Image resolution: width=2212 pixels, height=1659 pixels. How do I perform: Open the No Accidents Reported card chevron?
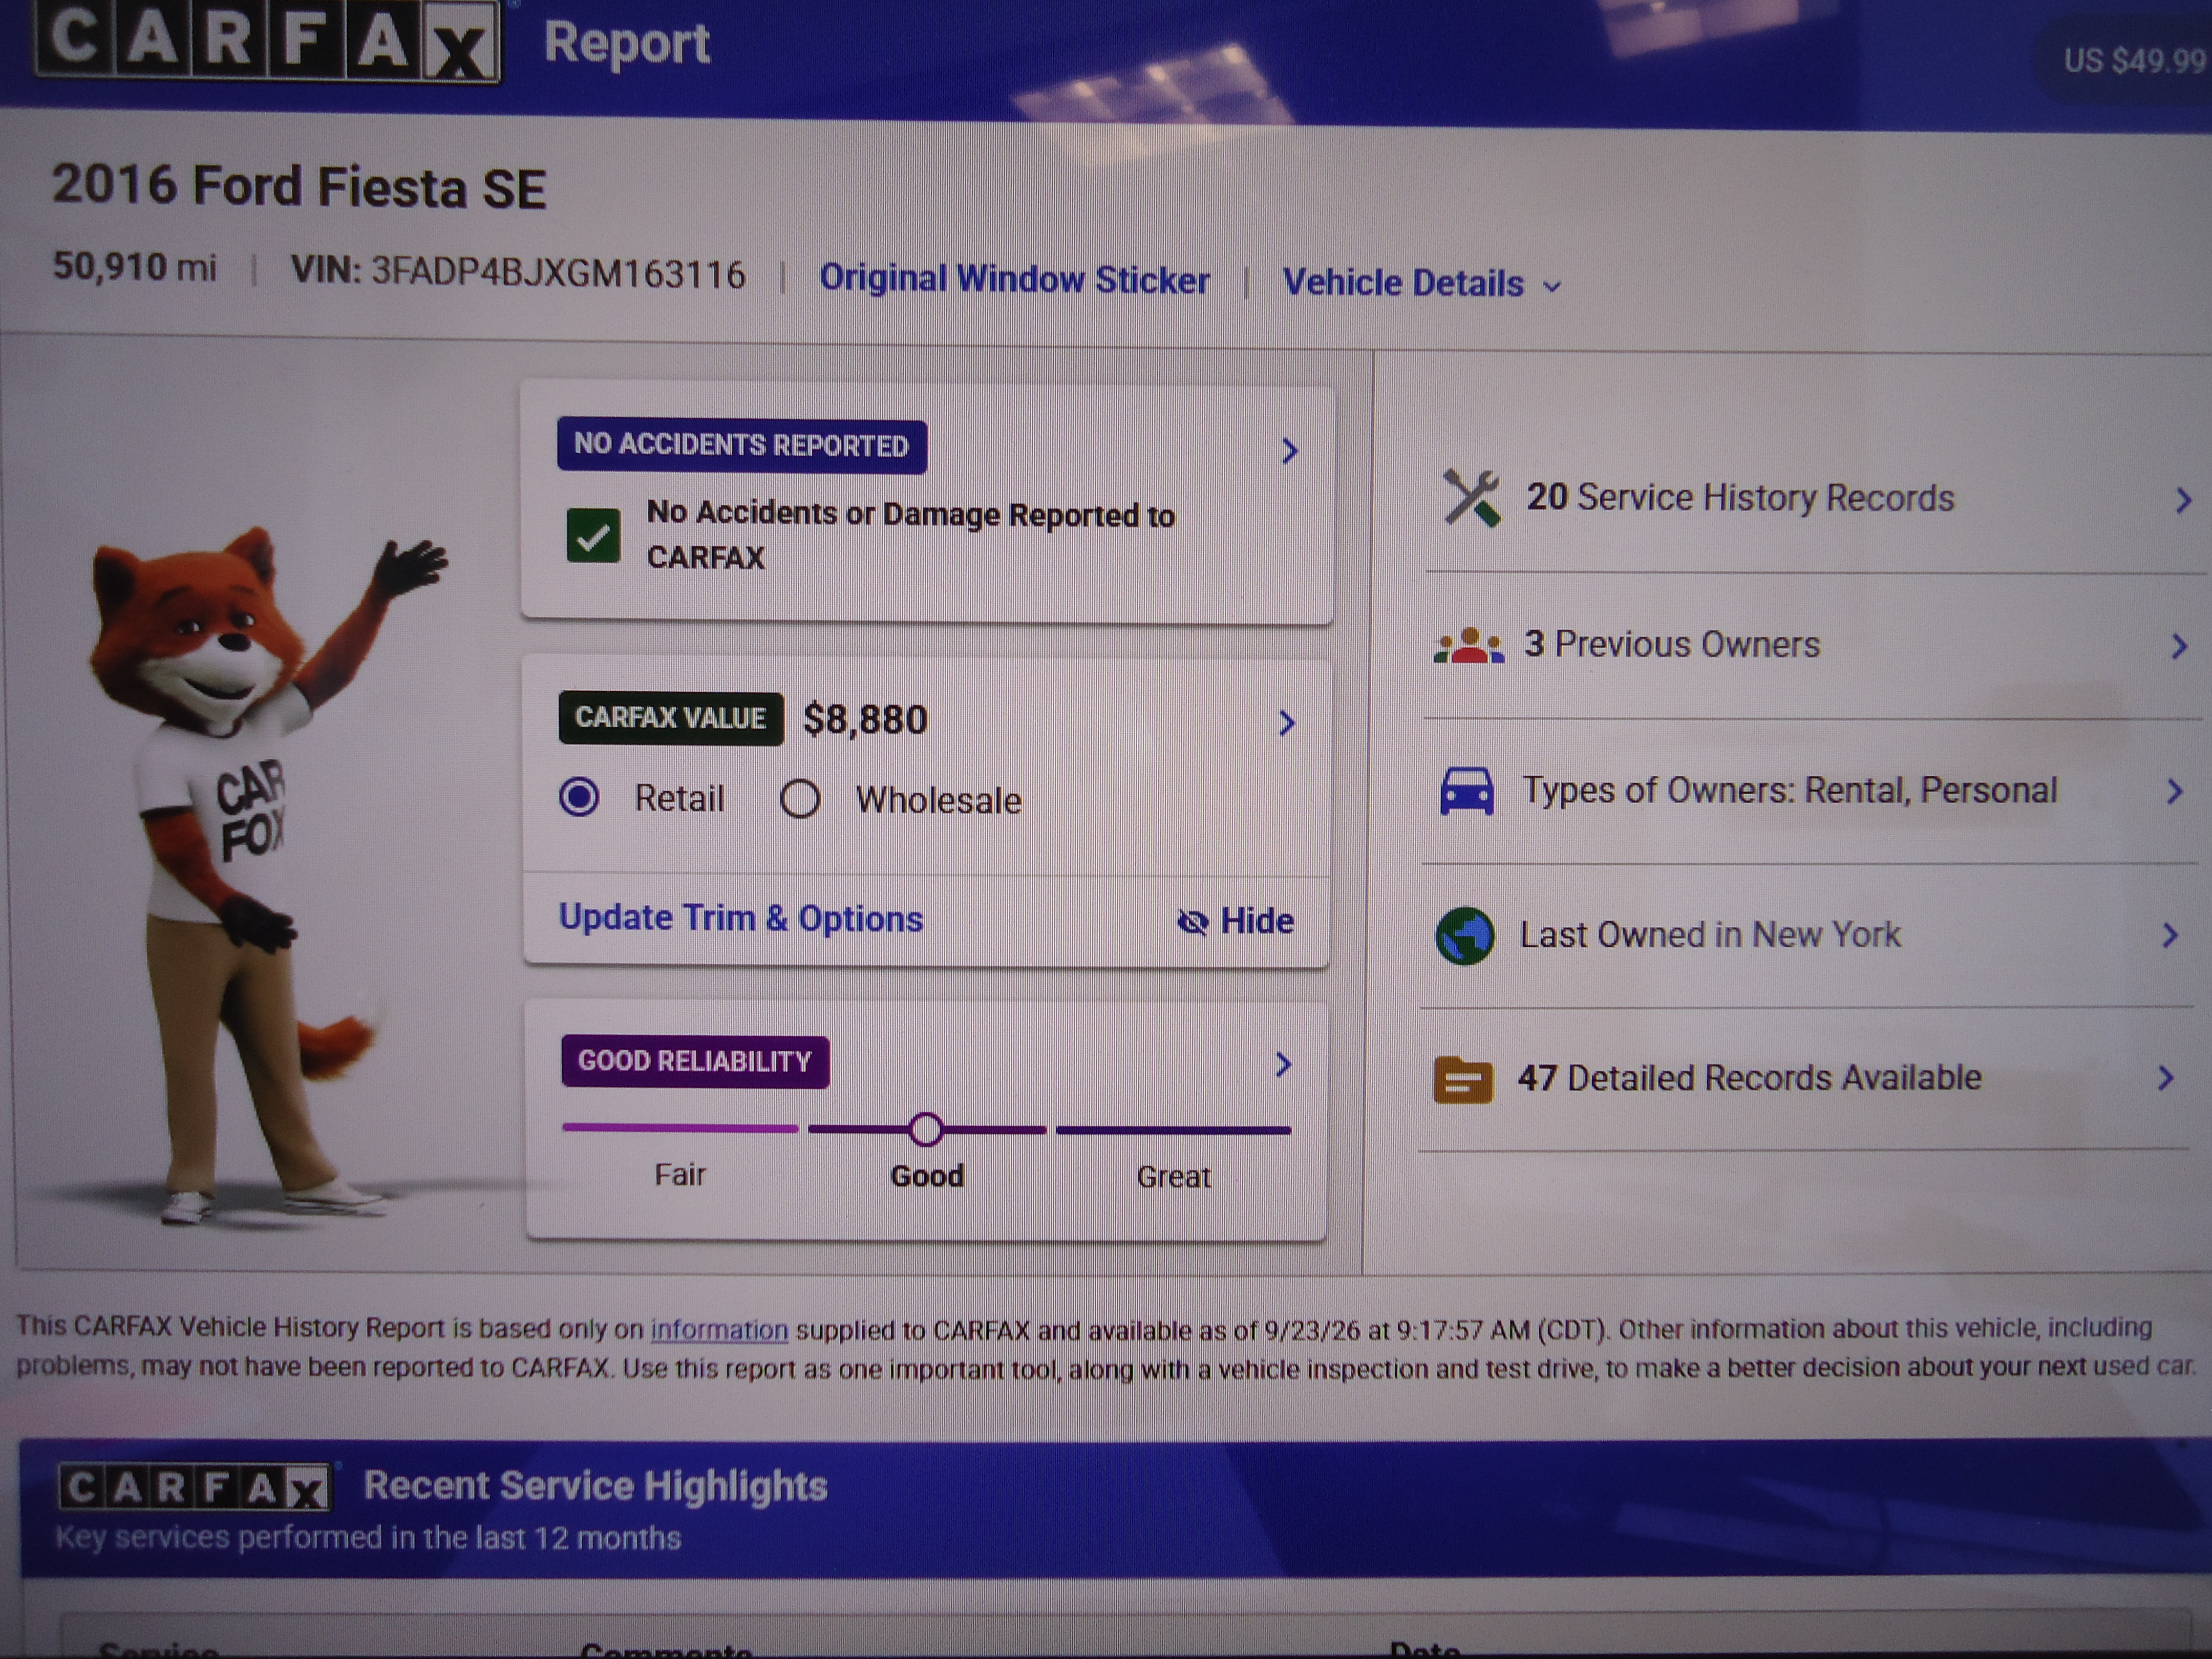1290,451
